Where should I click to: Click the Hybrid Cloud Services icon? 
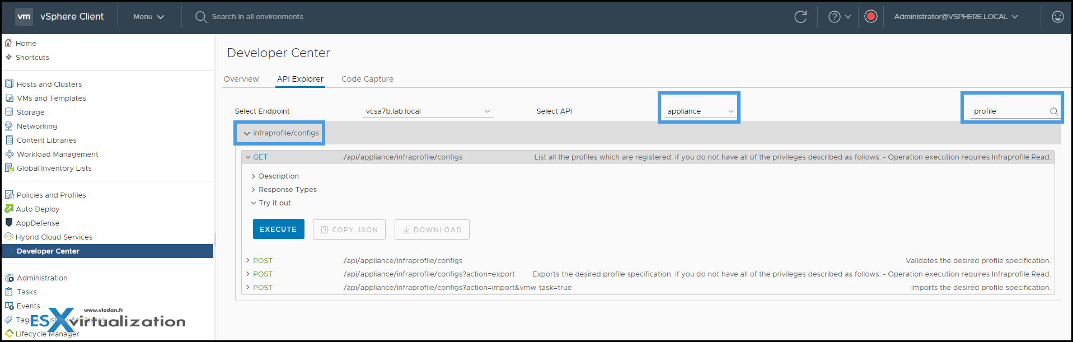click(9, 237)
